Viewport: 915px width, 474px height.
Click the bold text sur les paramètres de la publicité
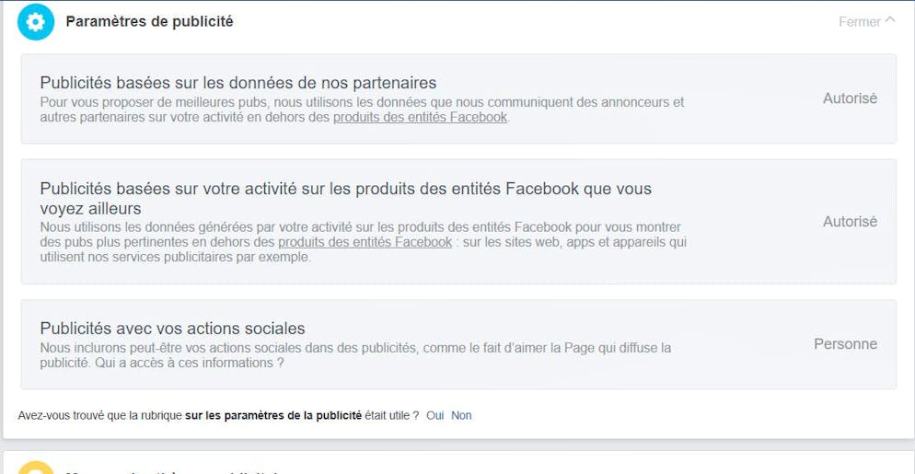pos(273,416)
